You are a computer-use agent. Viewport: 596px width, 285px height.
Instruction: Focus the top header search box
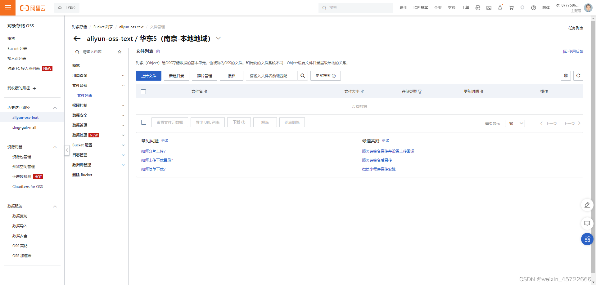pyautogui.click(x=356, y=8)
